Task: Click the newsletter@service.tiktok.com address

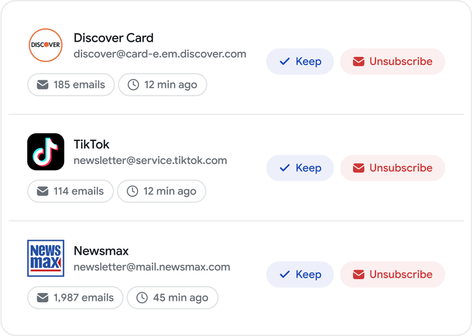Action: (x=150, y=160)
